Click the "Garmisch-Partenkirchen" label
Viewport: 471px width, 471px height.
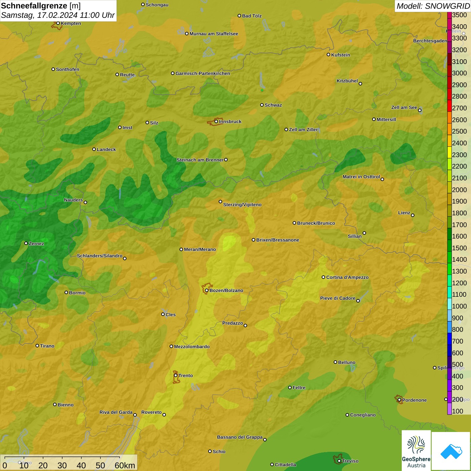point(203,73)
